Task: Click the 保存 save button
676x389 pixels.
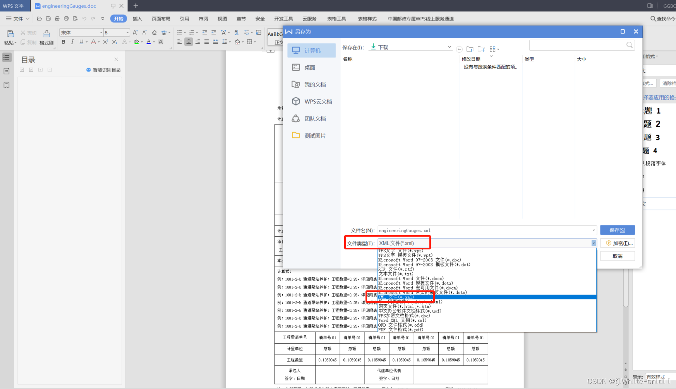Action: tap(618, 230)
